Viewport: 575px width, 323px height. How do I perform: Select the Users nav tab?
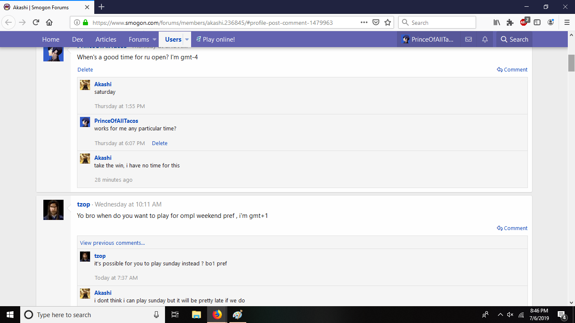pos(173,40)
